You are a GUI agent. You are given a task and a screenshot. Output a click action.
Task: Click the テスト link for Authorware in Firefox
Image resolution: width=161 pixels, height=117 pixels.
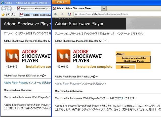(122, 98)
